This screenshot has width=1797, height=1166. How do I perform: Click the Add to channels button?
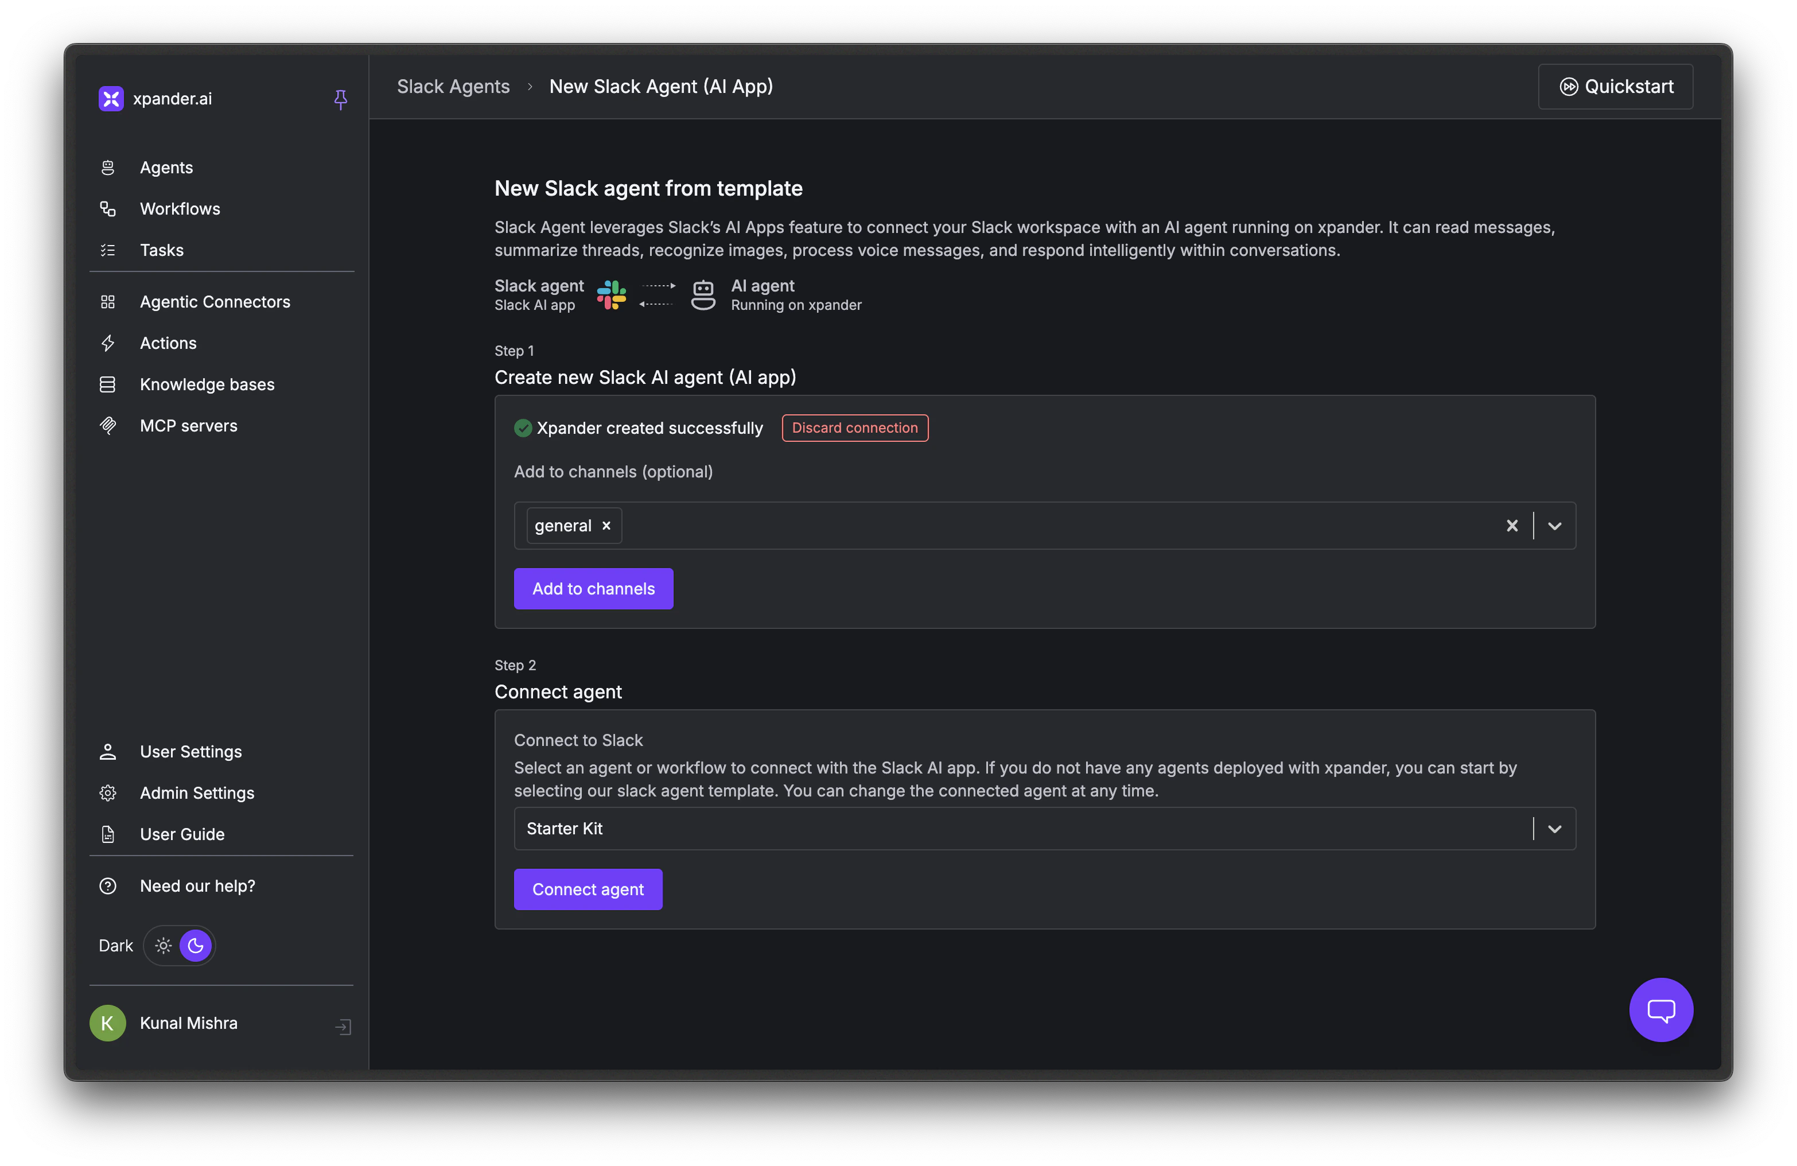[593, 588]
